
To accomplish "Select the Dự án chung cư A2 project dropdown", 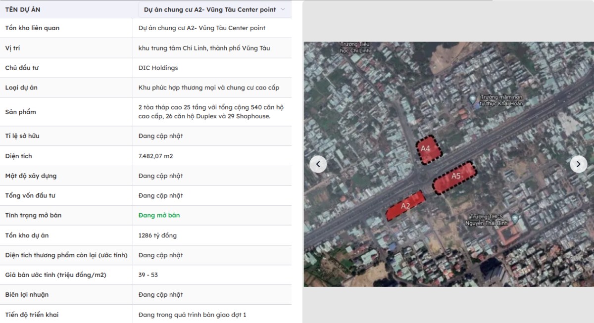I will tap(214, 9).
